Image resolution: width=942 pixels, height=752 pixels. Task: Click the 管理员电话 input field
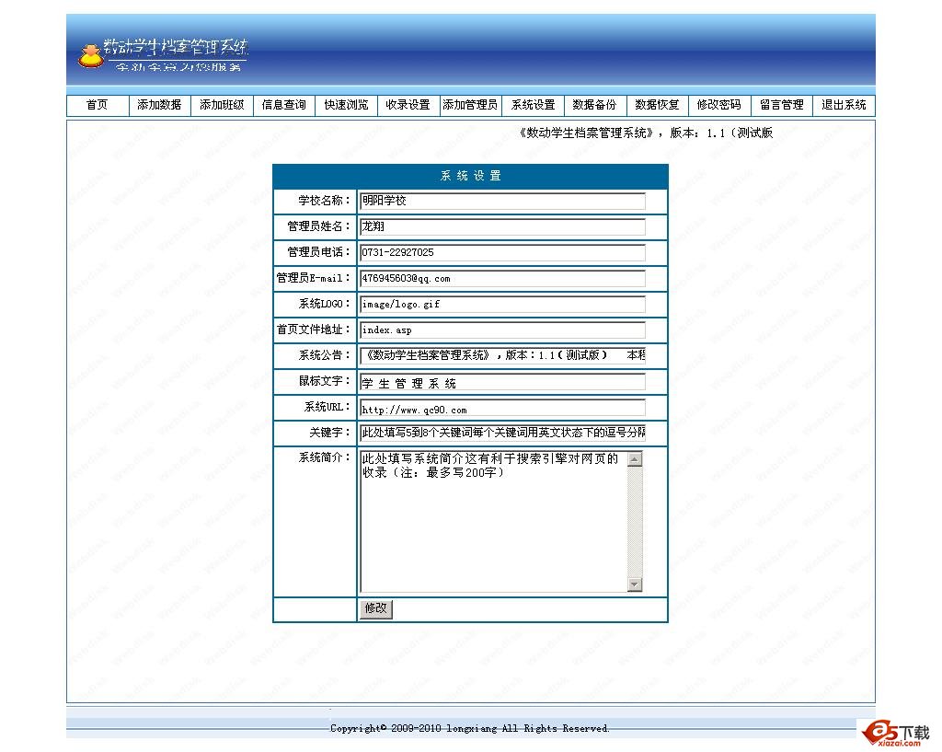(502, 252)
